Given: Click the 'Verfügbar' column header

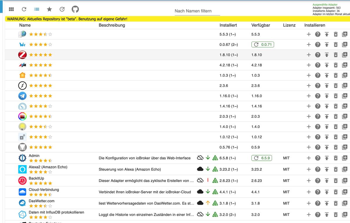Looking at the screenshot, I should click(x=261, y=25).
